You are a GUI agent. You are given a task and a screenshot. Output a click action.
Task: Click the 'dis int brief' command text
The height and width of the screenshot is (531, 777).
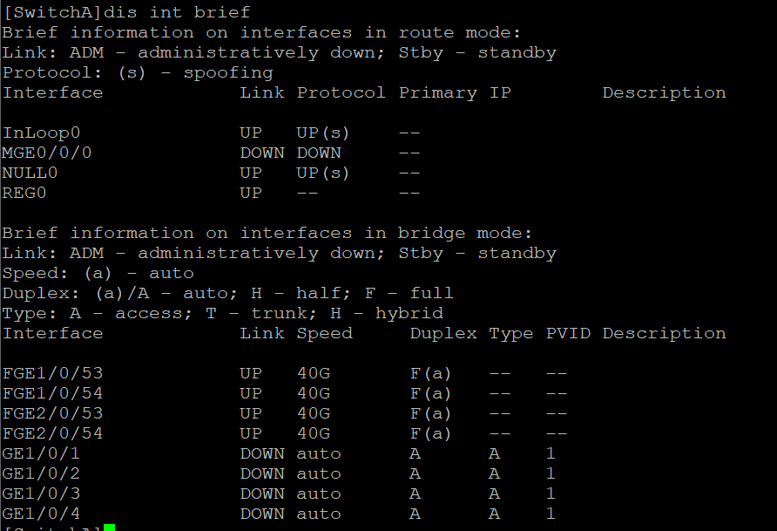189,12
